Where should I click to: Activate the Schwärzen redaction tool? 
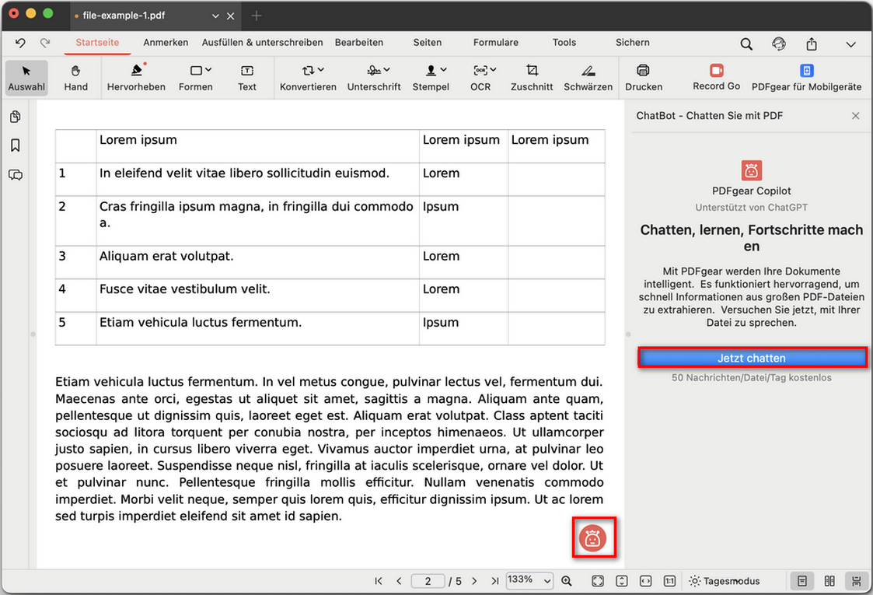[588, 77]
